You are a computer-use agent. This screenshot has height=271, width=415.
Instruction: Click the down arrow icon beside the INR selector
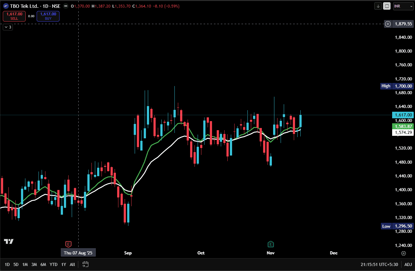coord(378,6)
